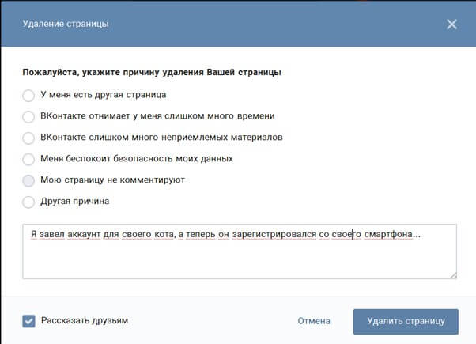The image size is (476, 344).
Task: Click the 'Удаление страницы' dialog title
Action: coord(66,25)
